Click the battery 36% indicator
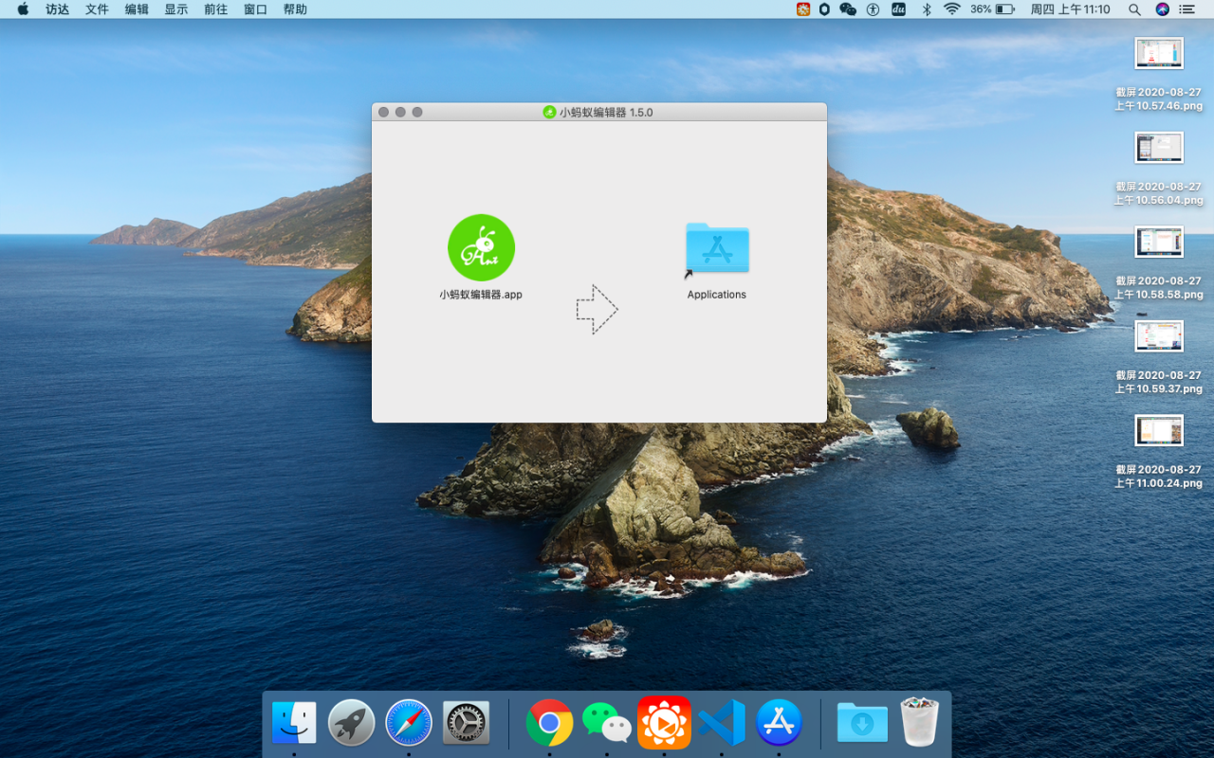 tap(993, 9)
